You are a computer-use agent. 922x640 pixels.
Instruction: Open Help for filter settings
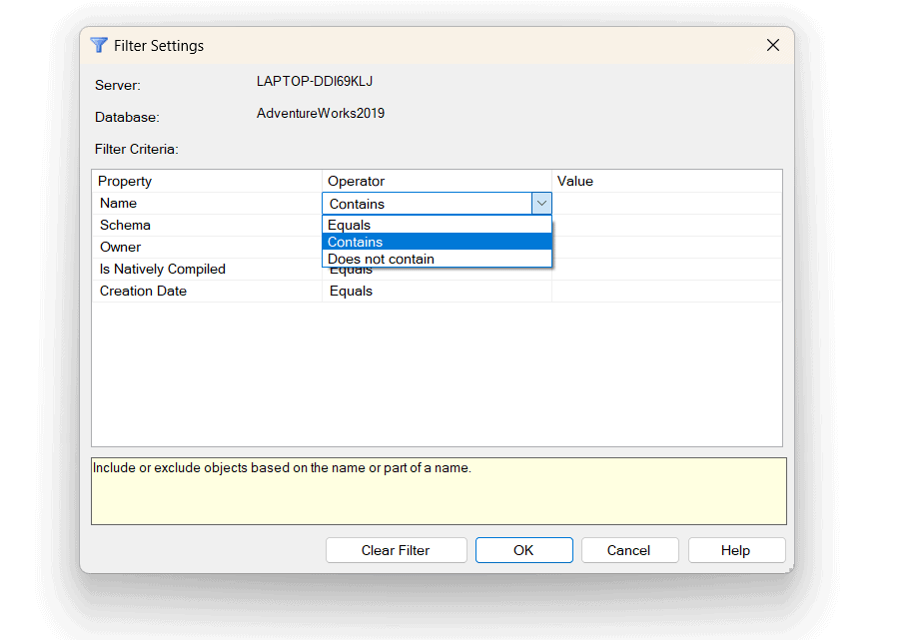point(736,549)
